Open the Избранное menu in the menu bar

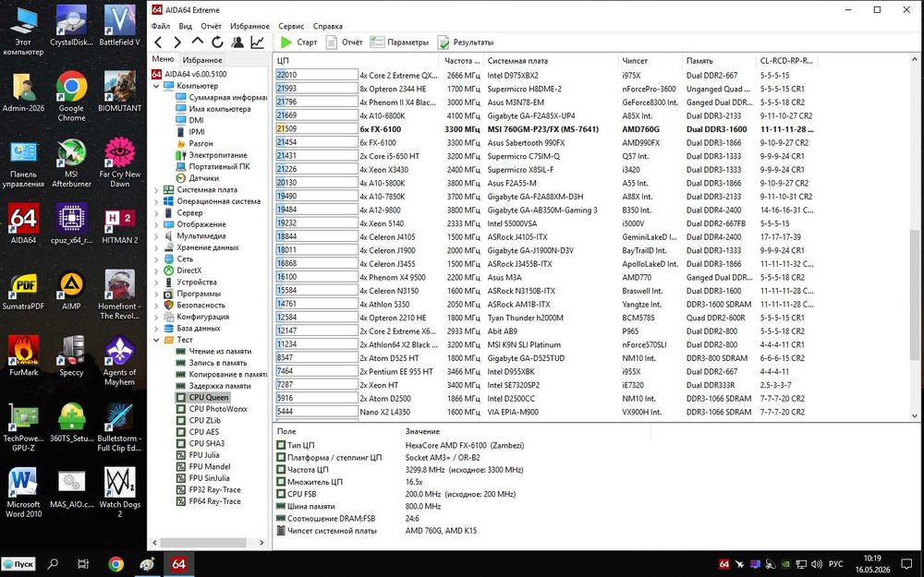[x=249, y=26]
